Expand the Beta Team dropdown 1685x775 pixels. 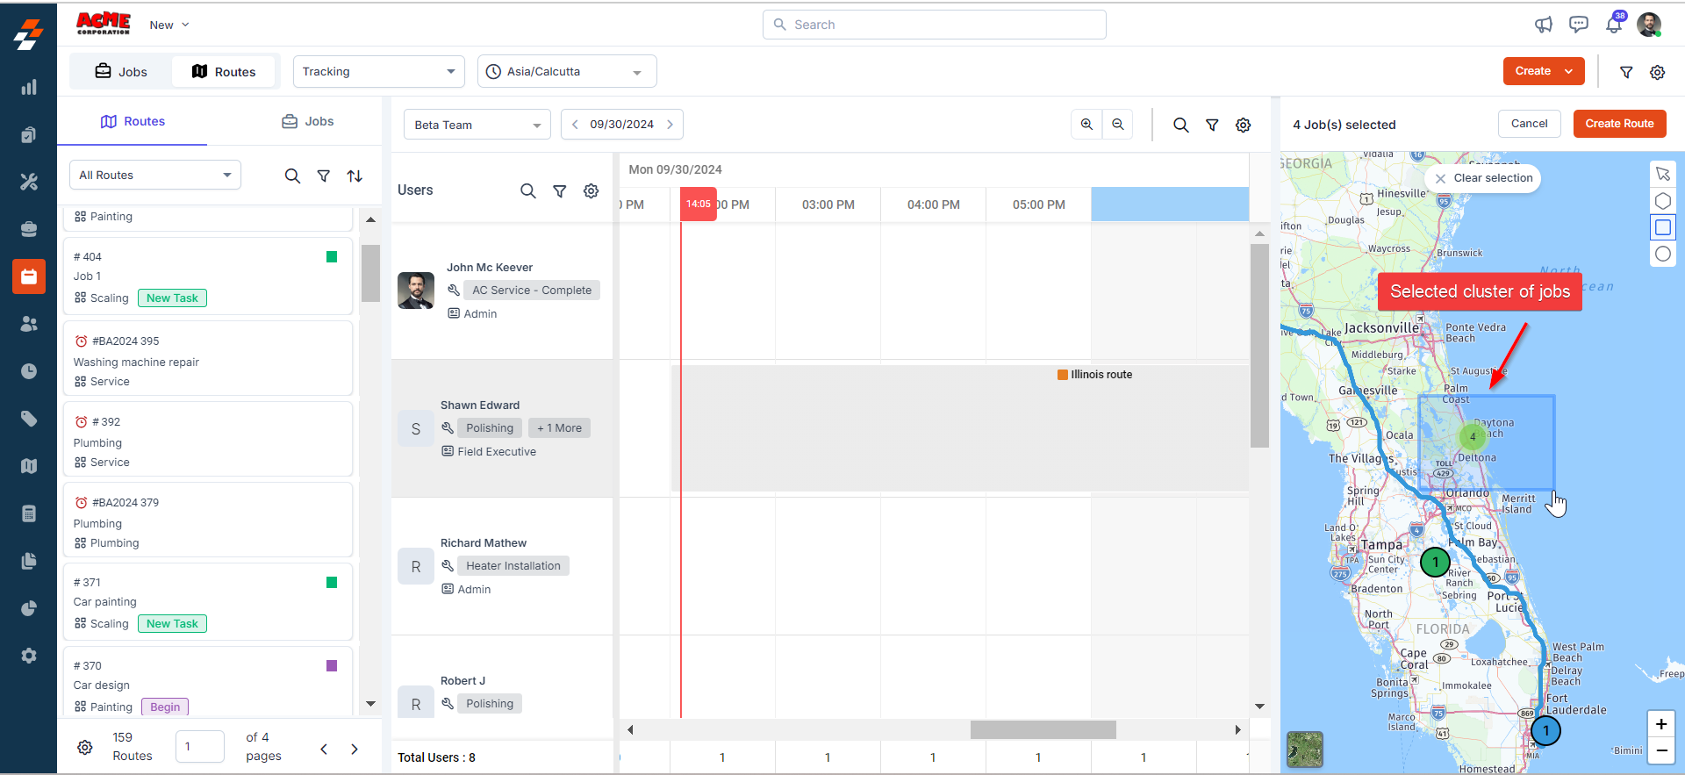pyautogui.click(x=477, y=125)
